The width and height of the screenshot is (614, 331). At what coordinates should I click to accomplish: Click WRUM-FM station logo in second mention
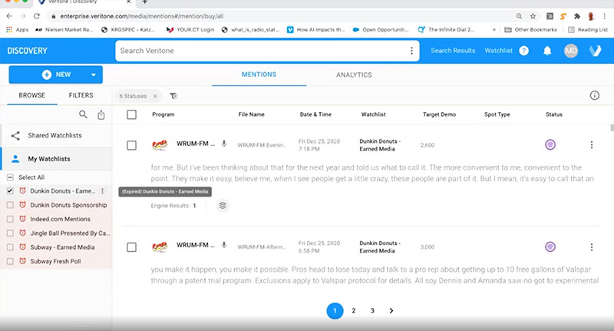pyautogui.click(x=160, y=247)
